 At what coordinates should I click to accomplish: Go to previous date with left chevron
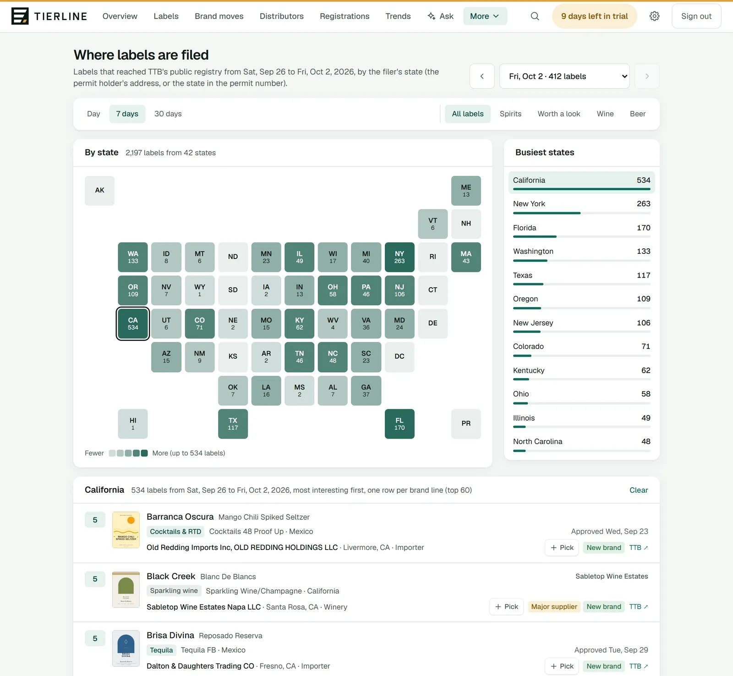pos(482,76)
